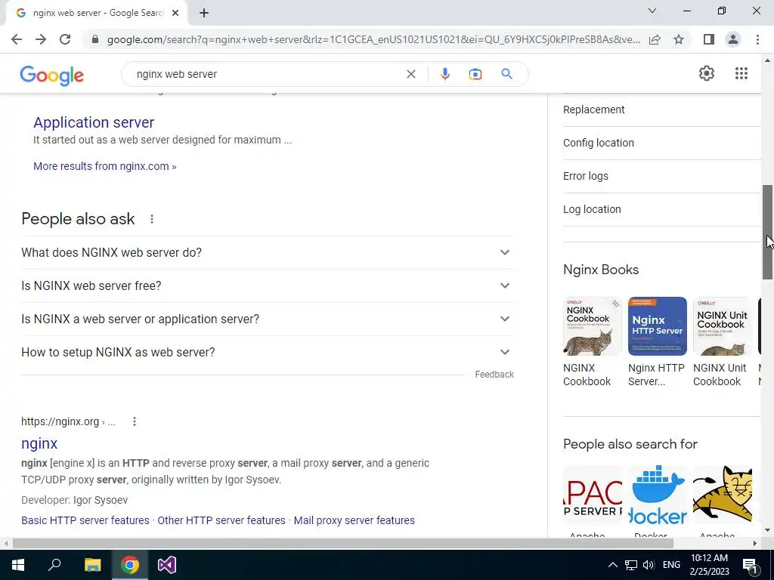Image resolution: width=774 pixels, height=580 pixels.
Task: Open Chrome side panel
Action: pyautogui.click(x=709, y=39)
